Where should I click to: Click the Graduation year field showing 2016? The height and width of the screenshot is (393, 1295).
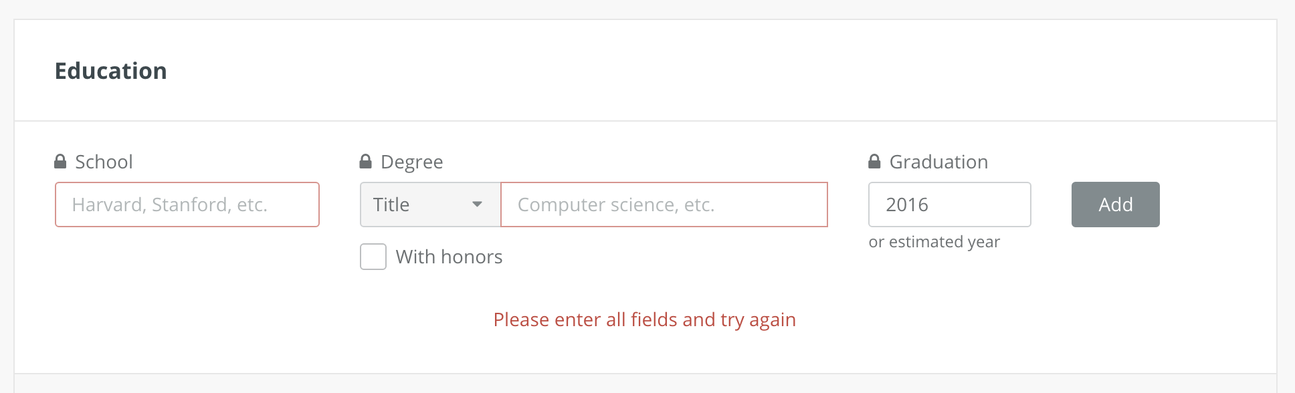pos(949,205)
